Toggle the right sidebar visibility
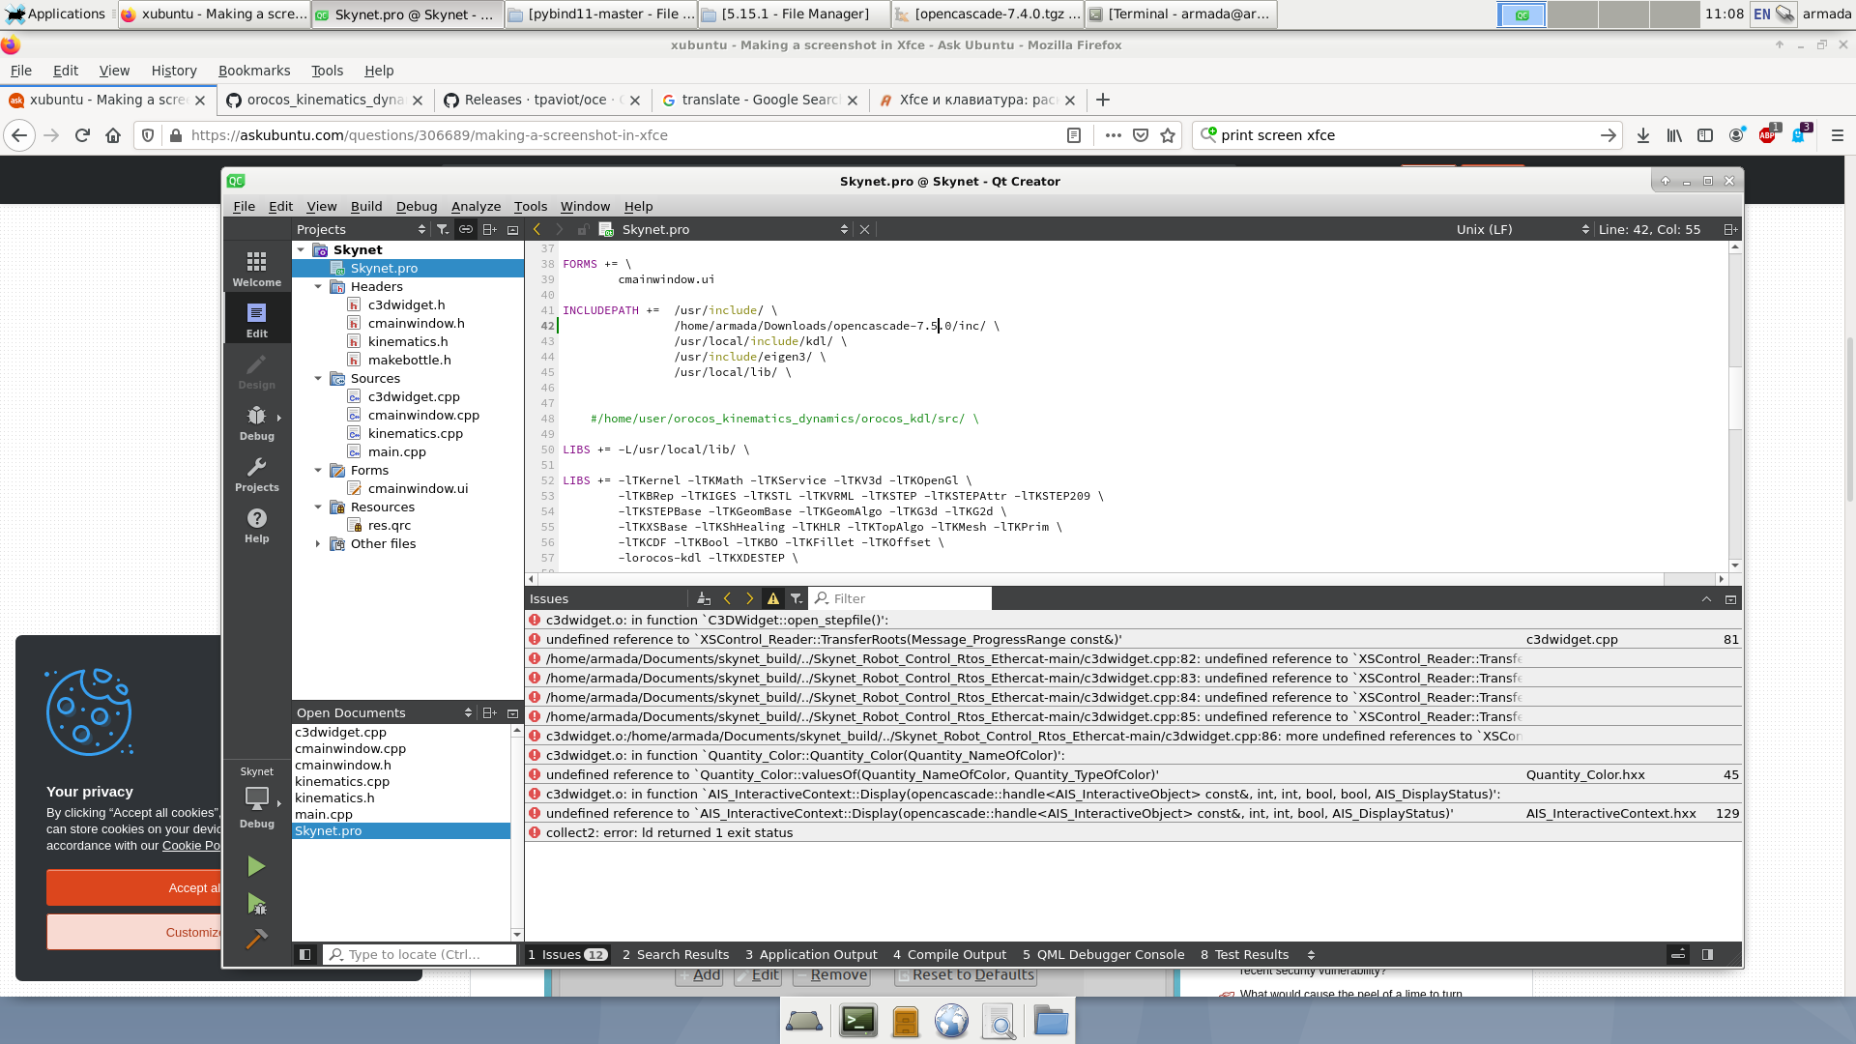 click(x=1707, y=954)
